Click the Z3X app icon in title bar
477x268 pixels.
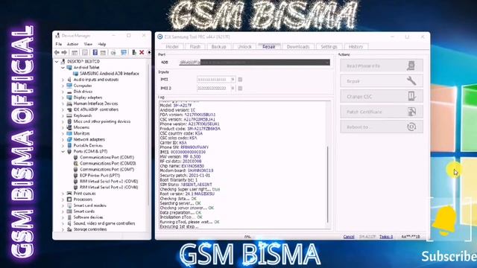[x=160, y=36]
